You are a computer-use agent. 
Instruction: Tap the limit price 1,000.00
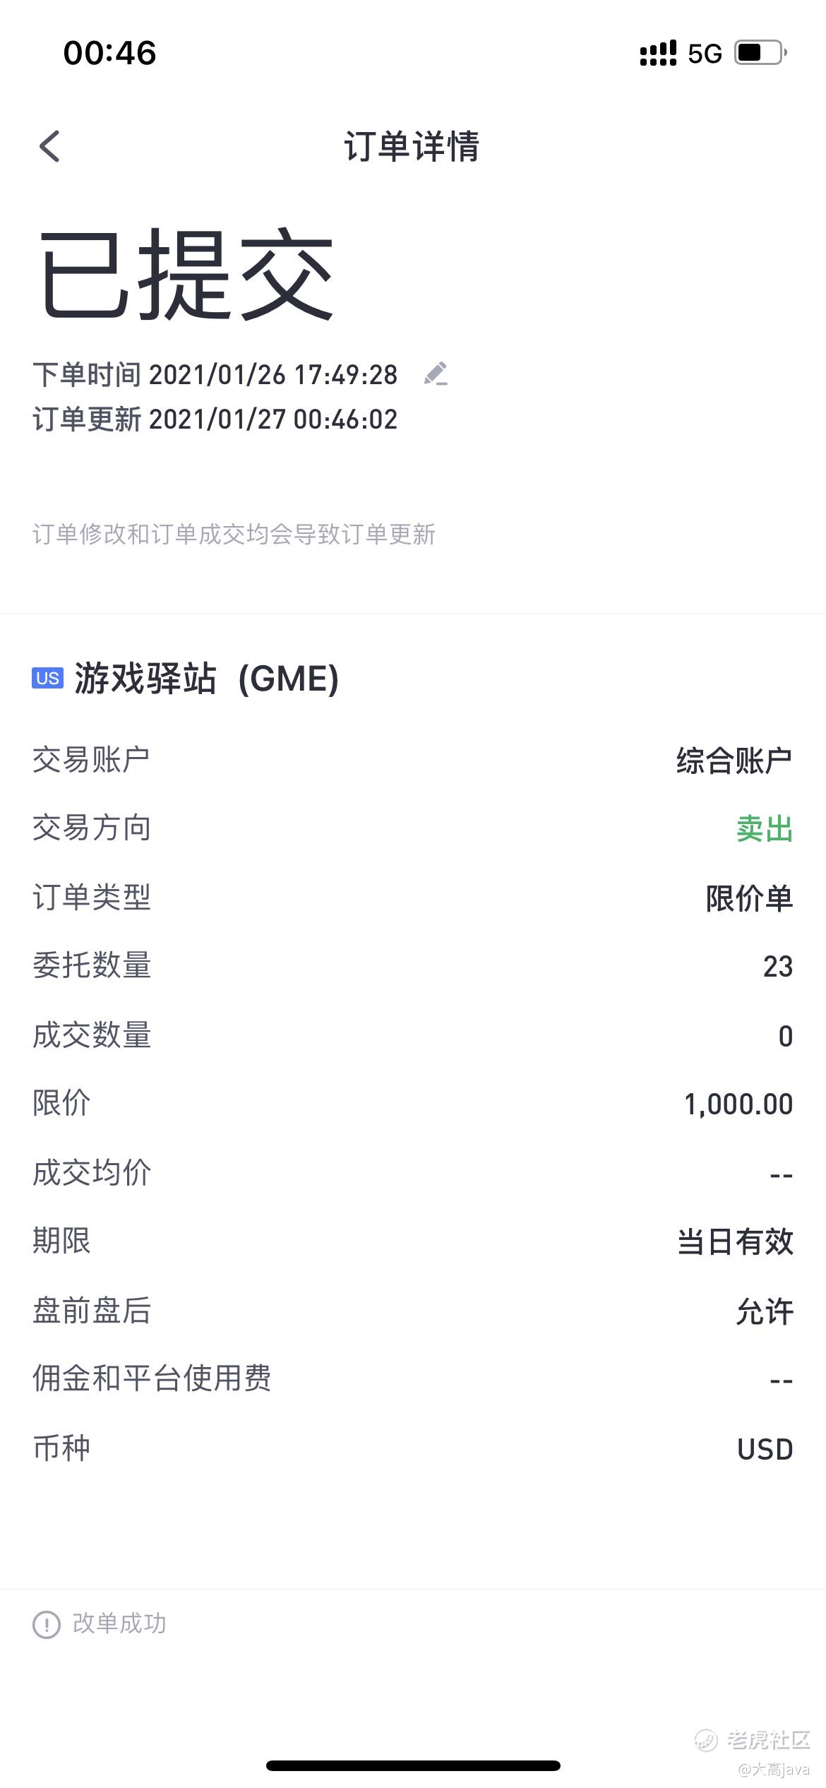(738, 1104)
